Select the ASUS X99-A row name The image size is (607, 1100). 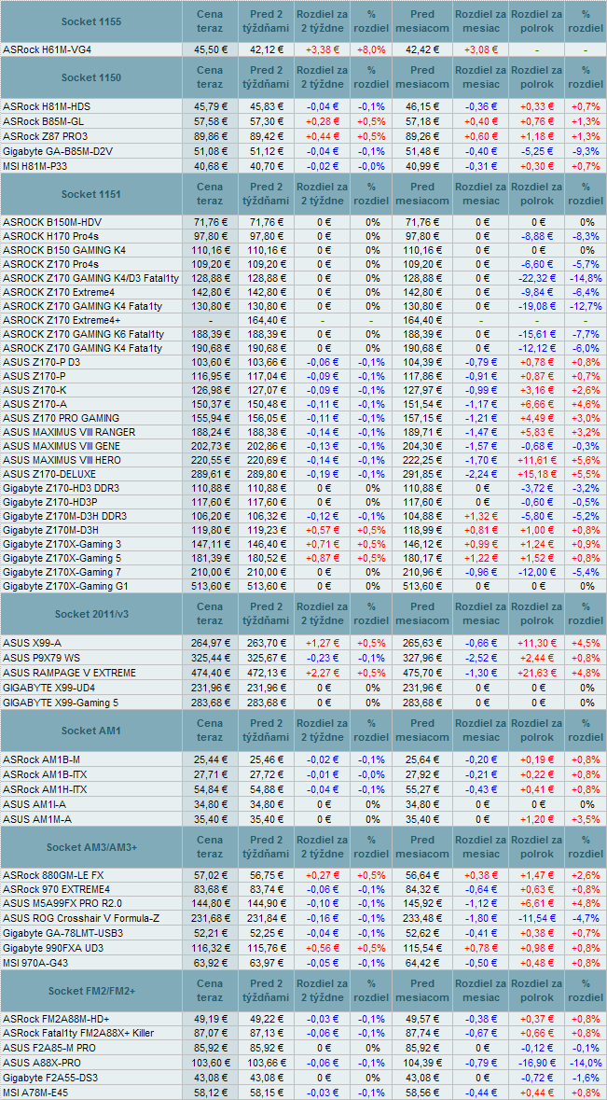[x=32, y=643]
